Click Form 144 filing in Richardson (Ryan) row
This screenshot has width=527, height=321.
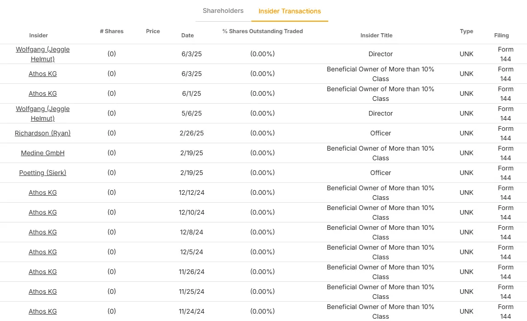[505, 133]
